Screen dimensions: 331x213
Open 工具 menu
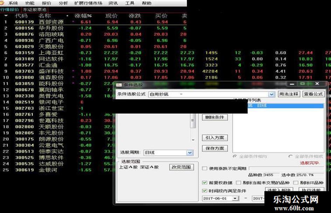(130, 3)
